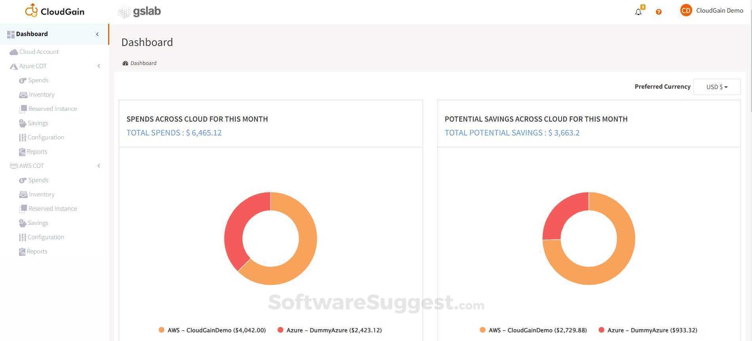Open the USD $ currency dropdown
The height and width of the screenshot is (341, 752).
[717, 87]
